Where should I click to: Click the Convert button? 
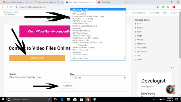(x=68, y=86)
